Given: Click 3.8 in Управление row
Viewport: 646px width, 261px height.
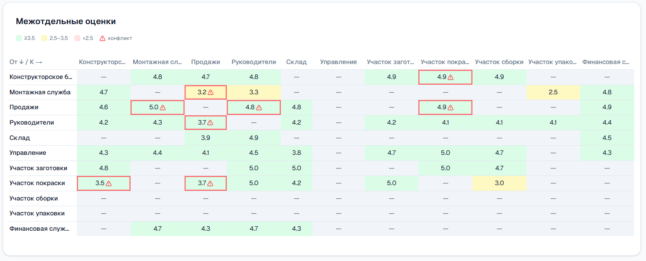Looking at the screenshot, I should (x=296, y=153).
